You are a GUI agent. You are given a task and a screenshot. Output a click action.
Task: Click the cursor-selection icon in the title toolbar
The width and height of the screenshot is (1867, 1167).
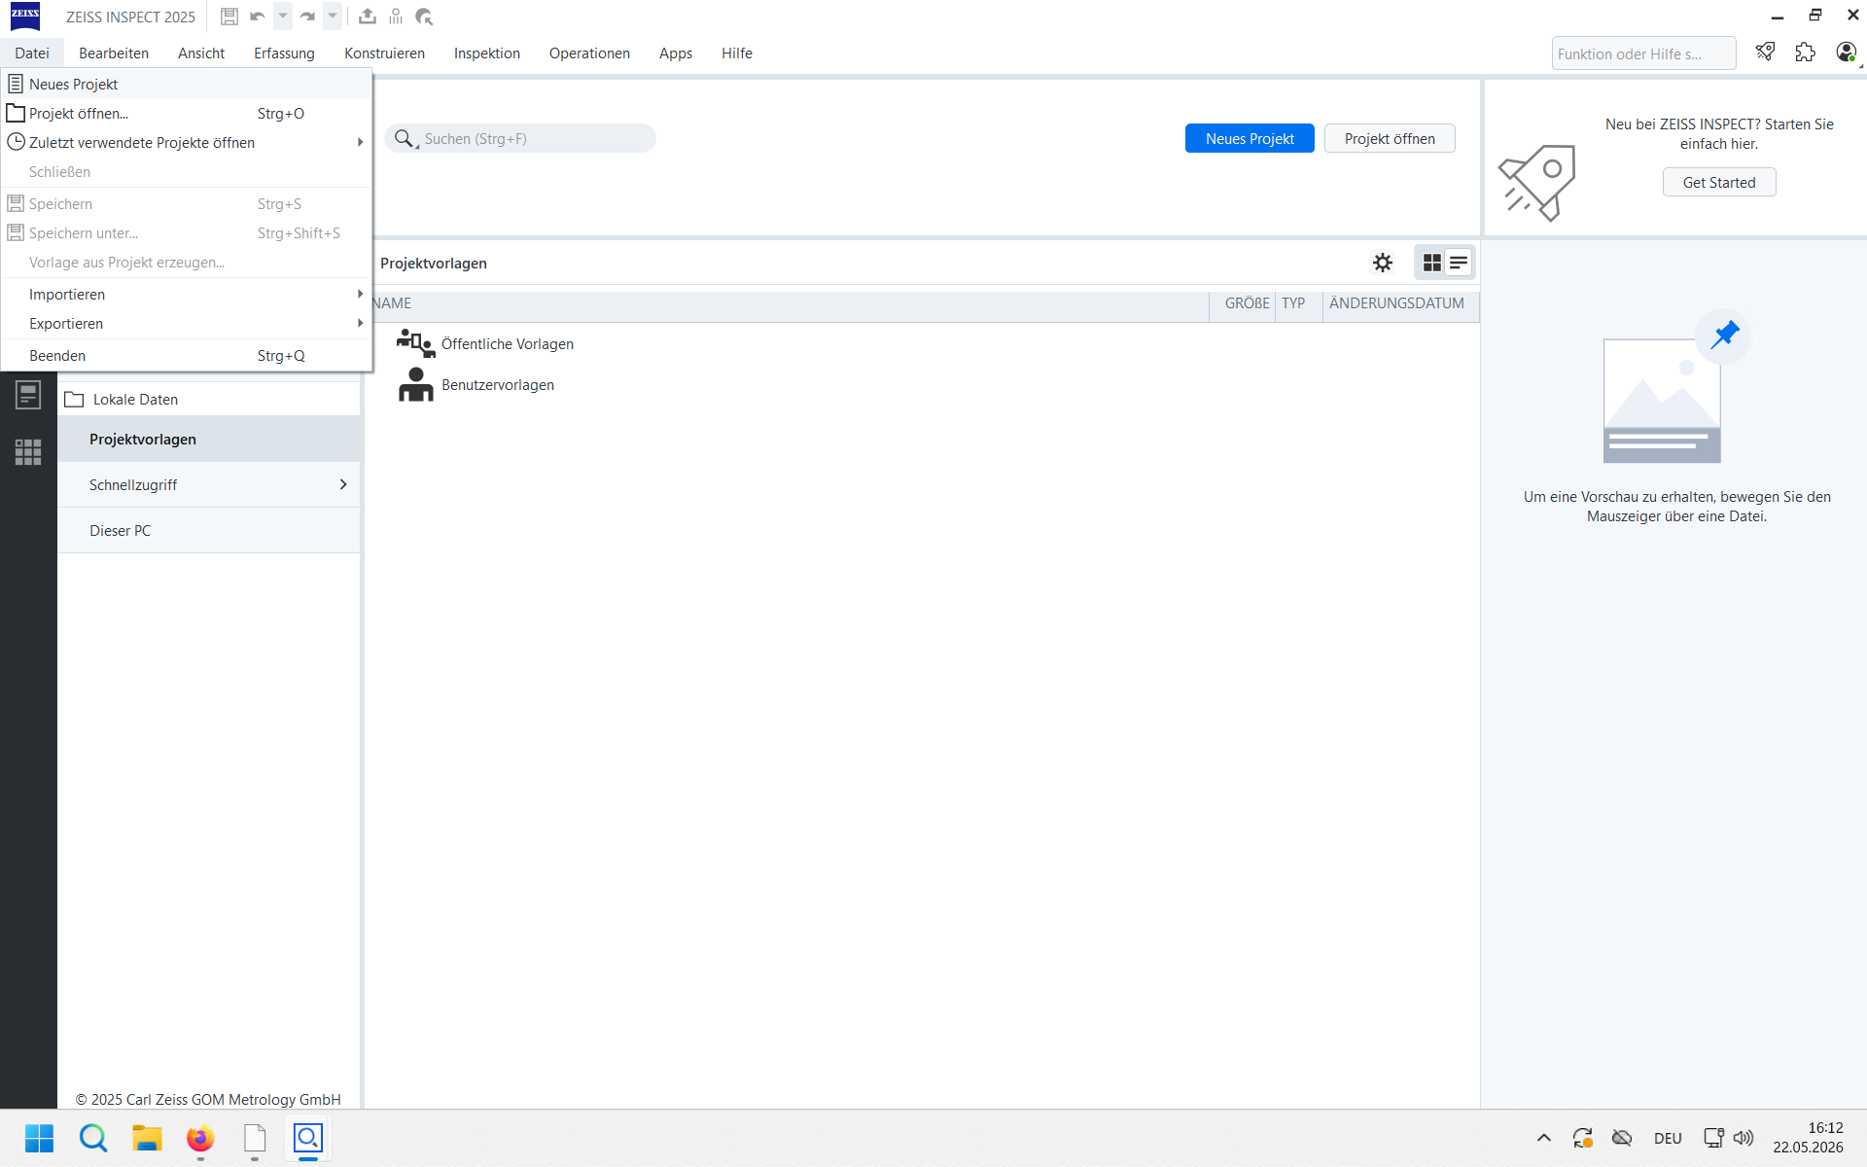tap(424, 17)
